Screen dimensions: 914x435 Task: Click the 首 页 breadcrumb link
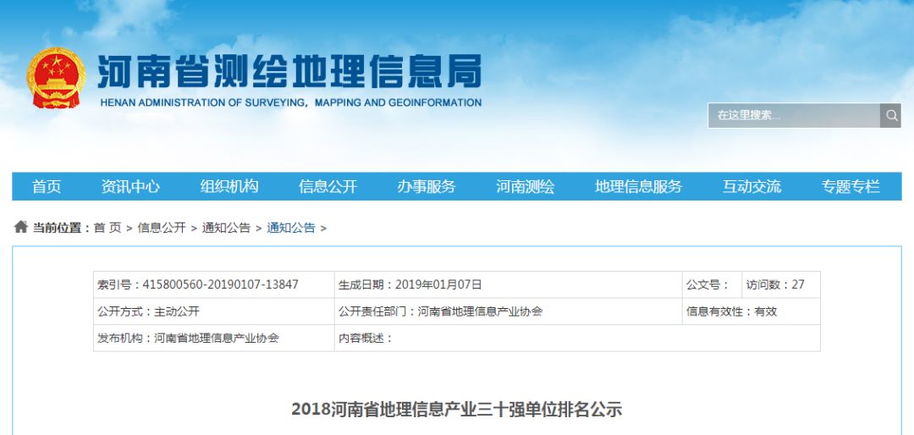(107, 228)
